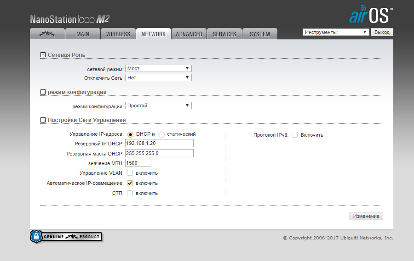
Task: Enable the СТП checkbox
Action: (x=130, y=193)
